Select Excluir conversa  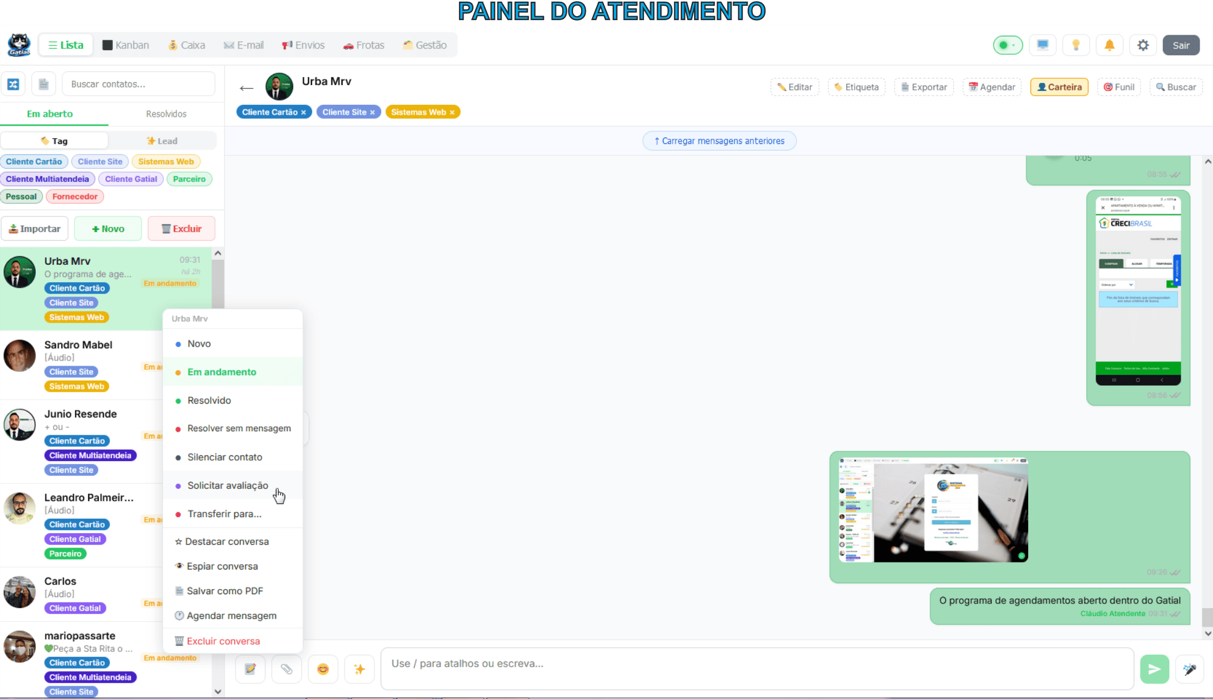233,641
